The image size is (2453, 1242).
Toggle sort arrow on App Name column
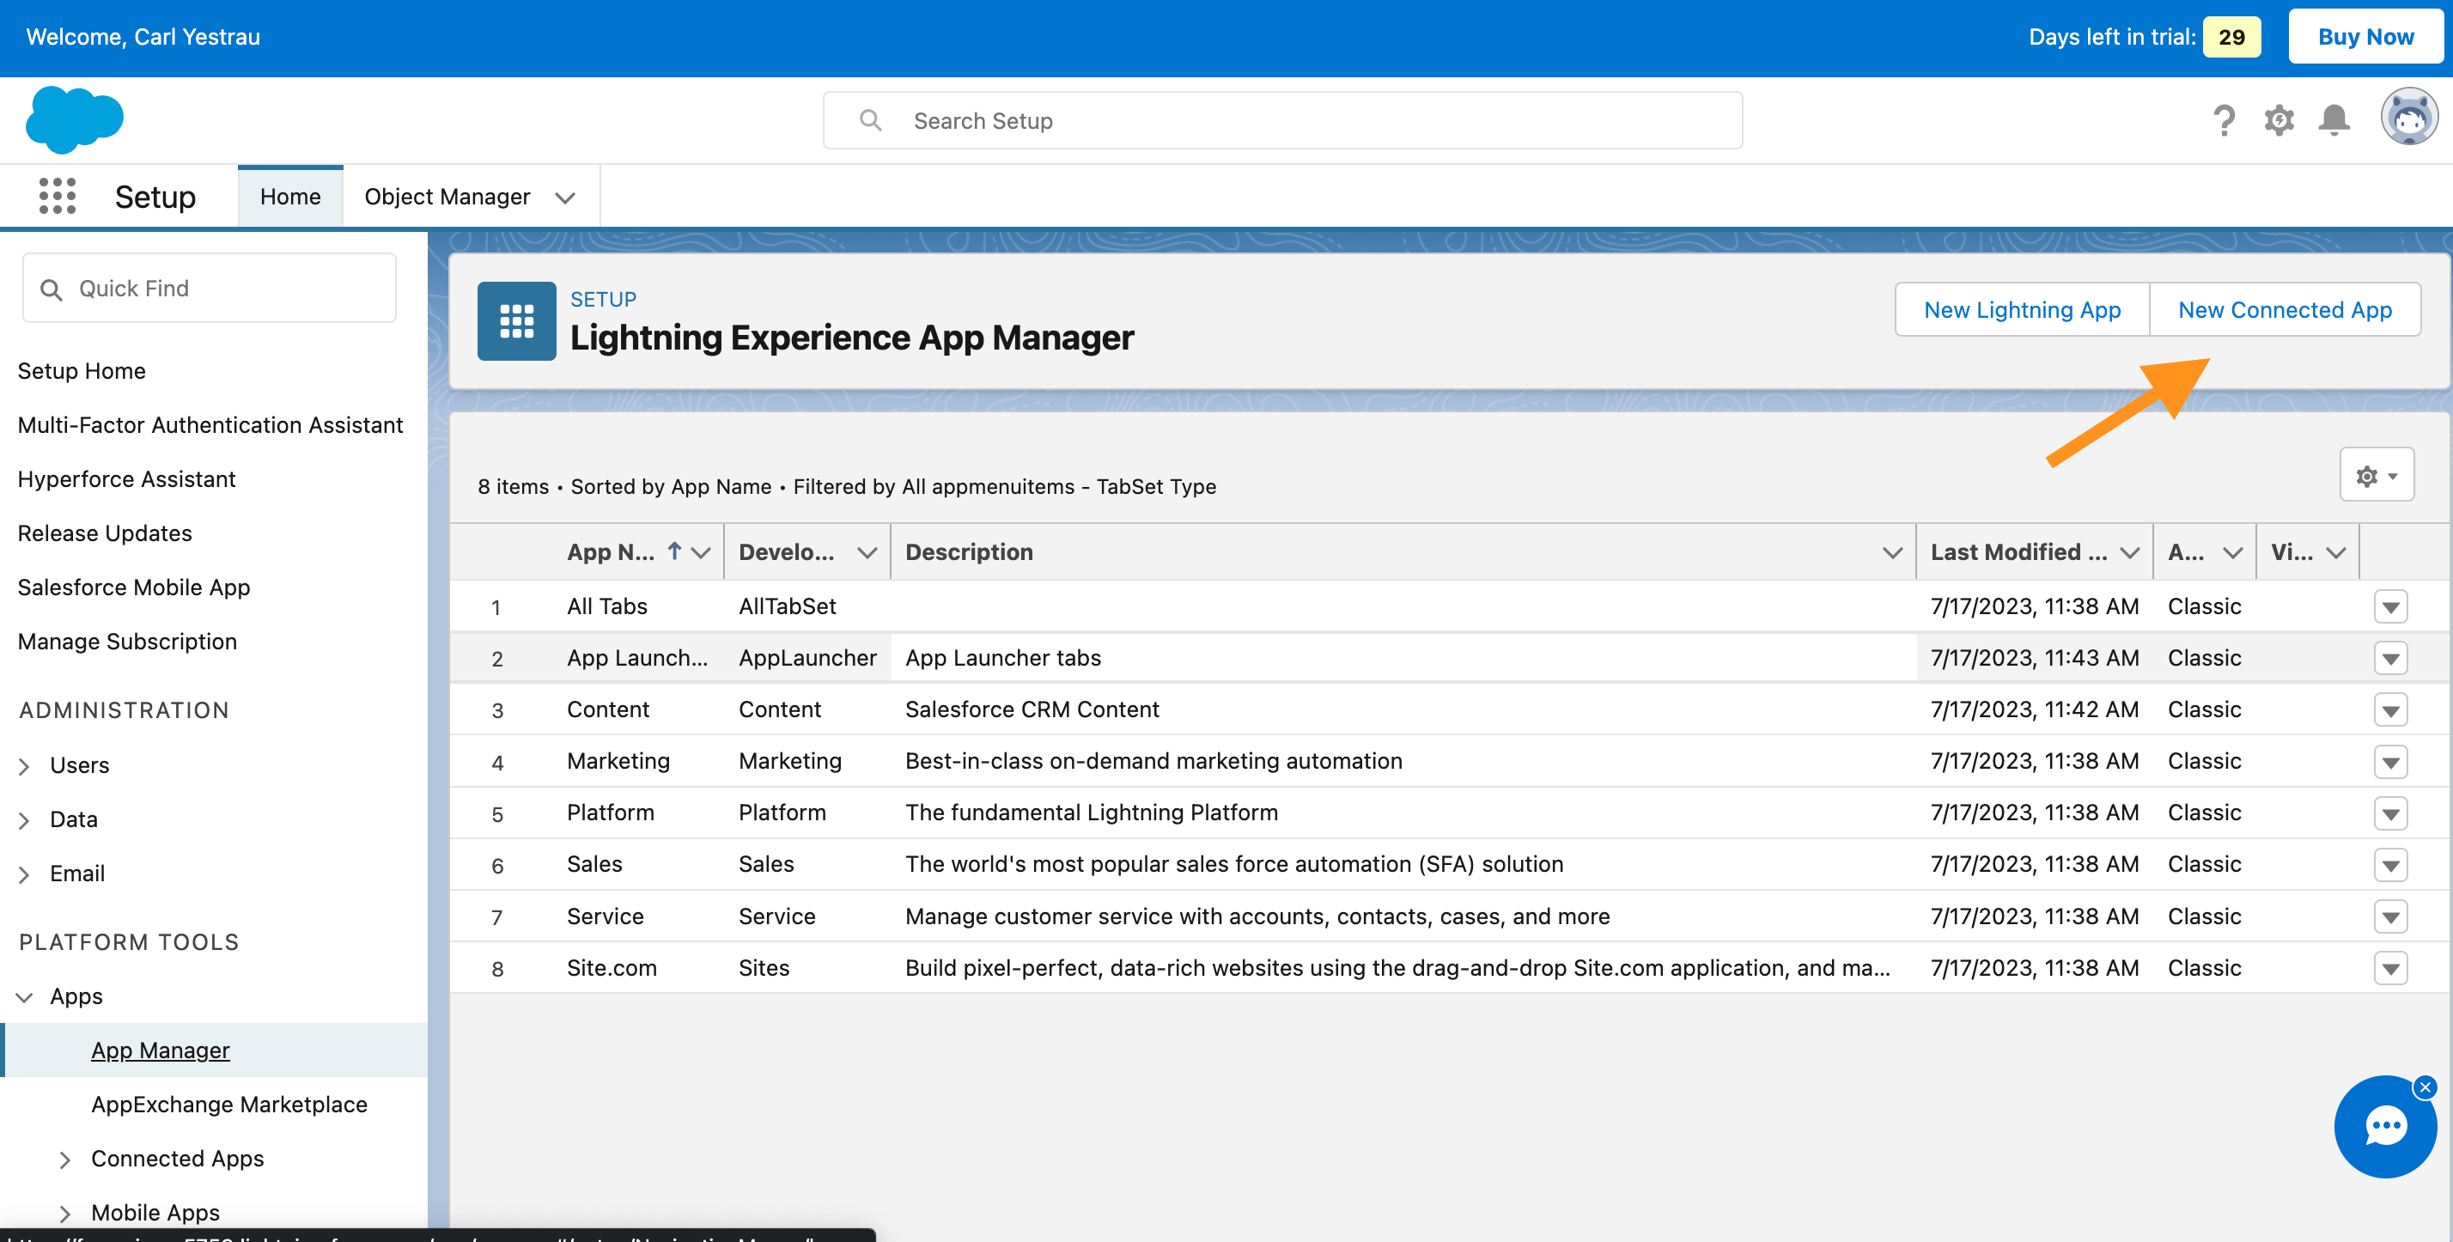coord(673,551)
